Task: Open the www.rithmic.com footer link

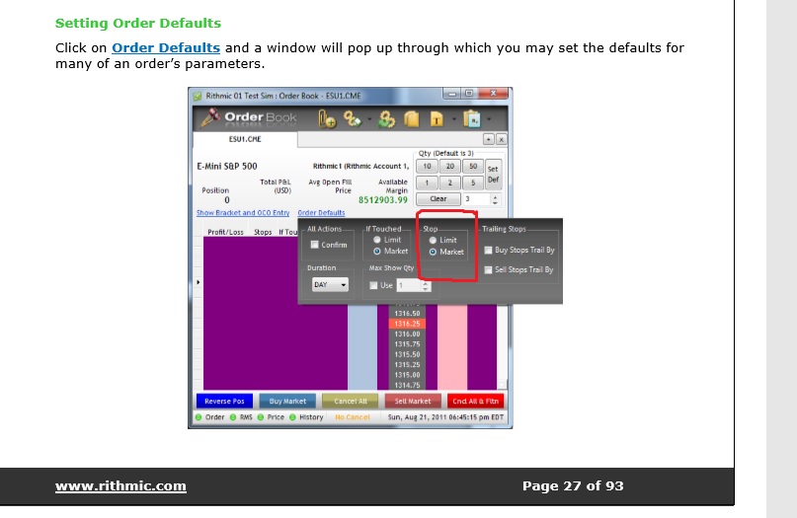Action: pos(120,486)
